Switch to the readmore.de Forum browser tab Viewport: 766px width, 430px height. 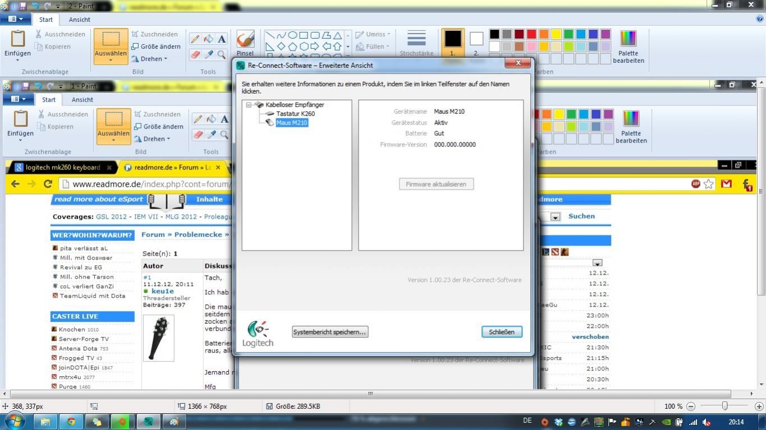[x=172, y=167]
